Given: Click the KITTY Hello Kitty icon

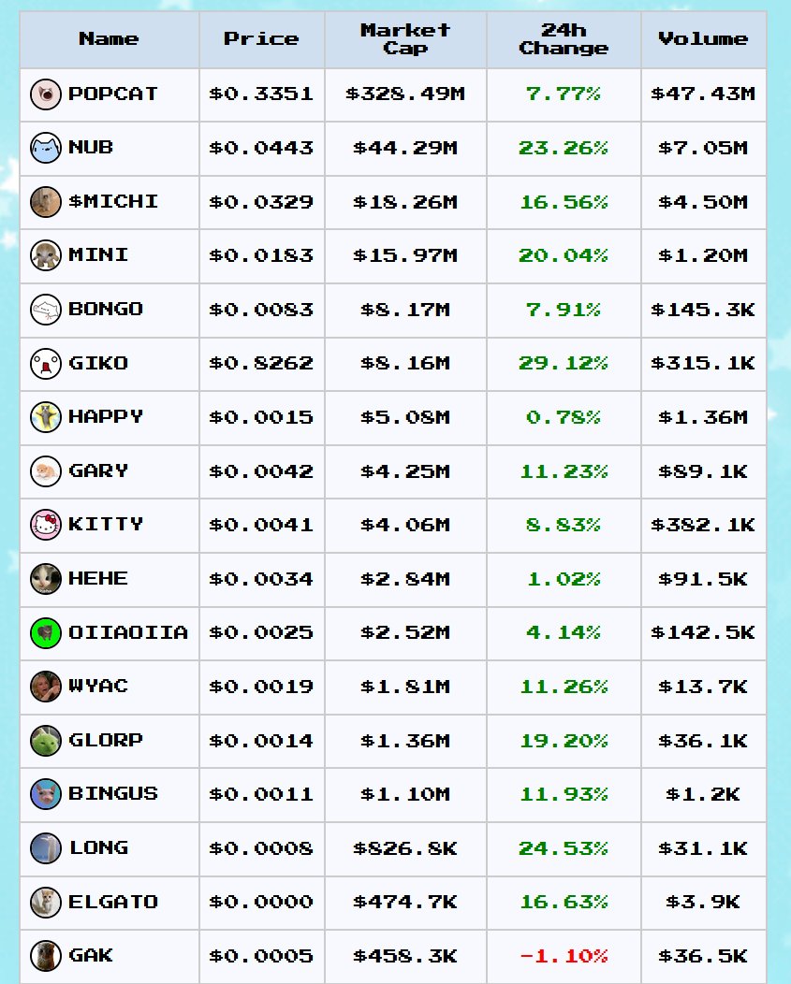Looking at the screenshot, I should tap(46, 525).
